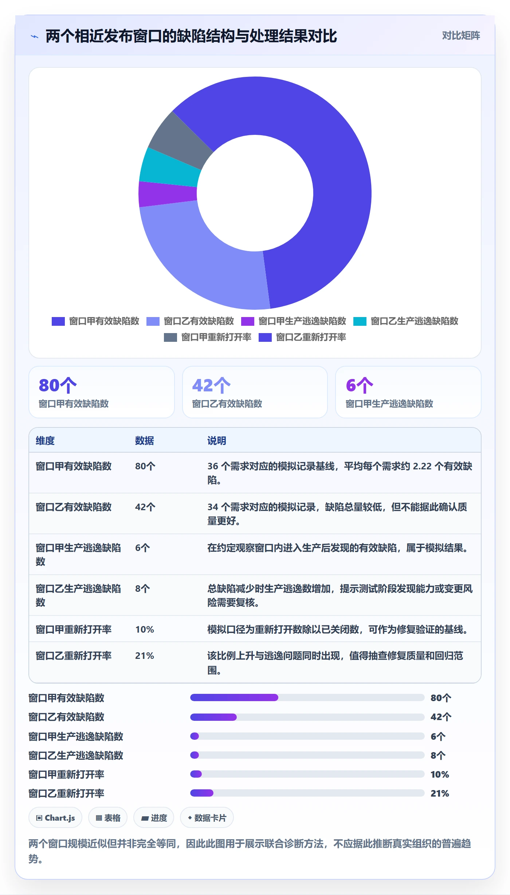510x895 pixels.
Task: Click progress bar for 窗口乙有效缺陷数
Action: 307,717
